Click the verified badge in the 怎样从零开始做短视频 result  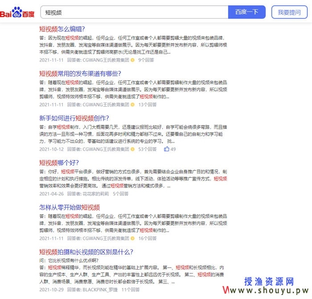click(132, 238)
